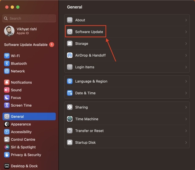Select Sound label in the sidebar
This screenshot has height=170, width=195.
pos(16,90)
